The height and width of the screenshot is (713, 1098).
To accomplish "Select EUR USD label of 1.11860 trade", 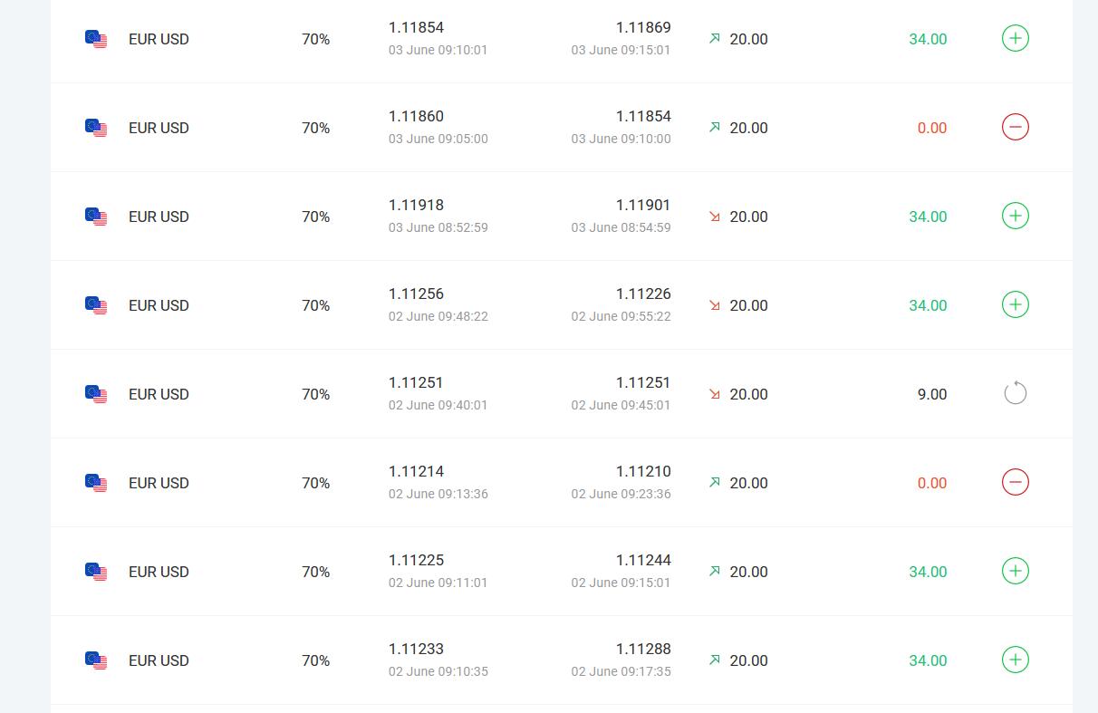I will point(159,128).
